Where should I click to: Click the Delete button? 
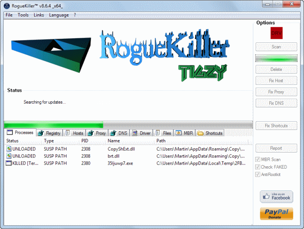(276, 69)
